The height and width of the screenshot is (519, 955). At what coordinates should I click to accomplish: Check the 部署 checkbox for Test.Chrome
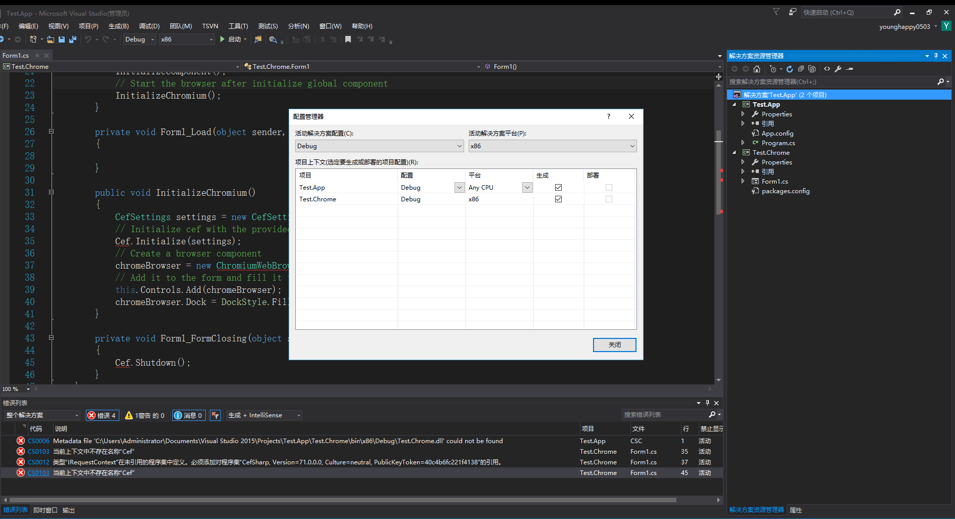(x=609, y=199)
